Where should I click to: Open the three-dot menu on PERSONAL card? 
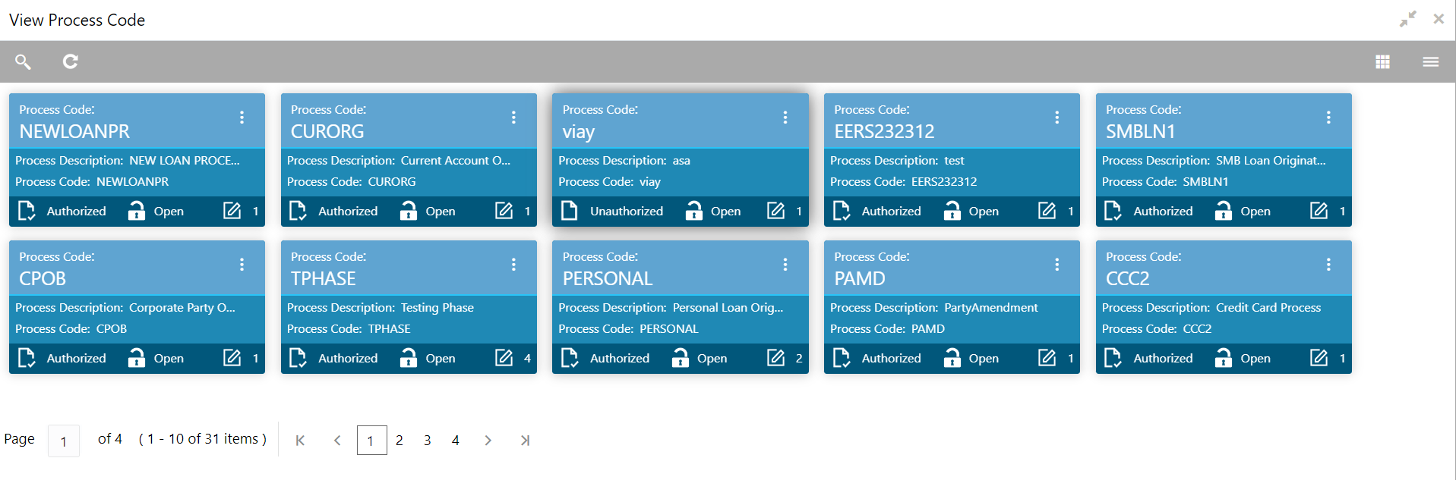click(785, 265)
